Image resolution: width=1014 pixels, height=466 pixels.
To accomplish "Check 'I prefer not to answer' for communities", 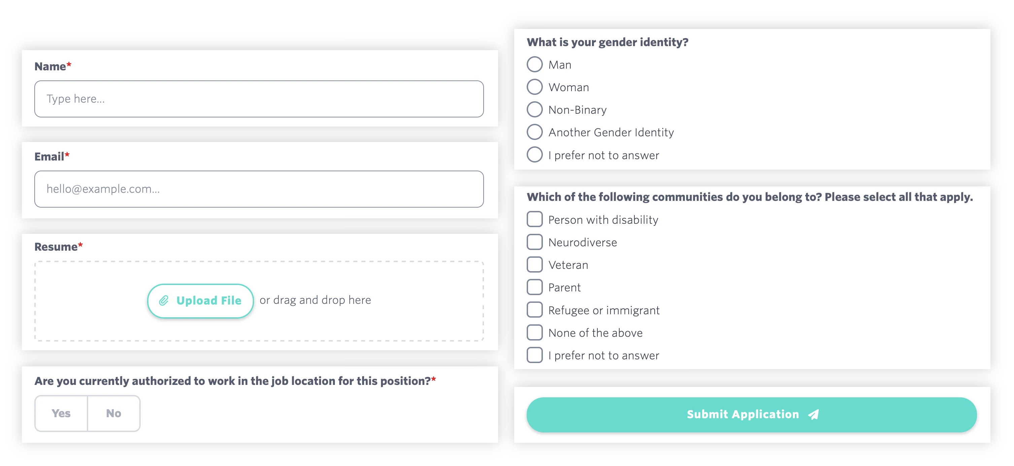I will [534, 355].
